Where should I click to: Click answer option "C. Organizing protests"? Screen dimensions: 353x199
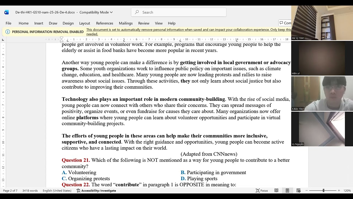86,179
